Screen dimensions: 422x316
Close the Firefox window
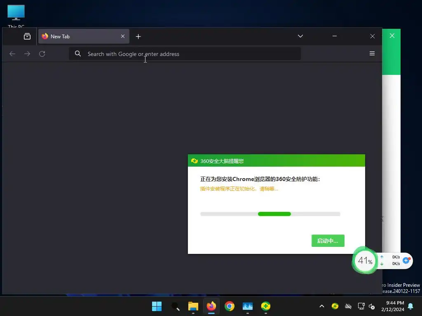coord(373,36)
